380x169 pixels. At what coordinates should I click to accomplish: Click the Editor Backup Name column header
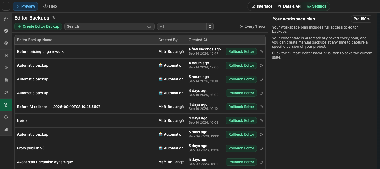tap(35, 40)
